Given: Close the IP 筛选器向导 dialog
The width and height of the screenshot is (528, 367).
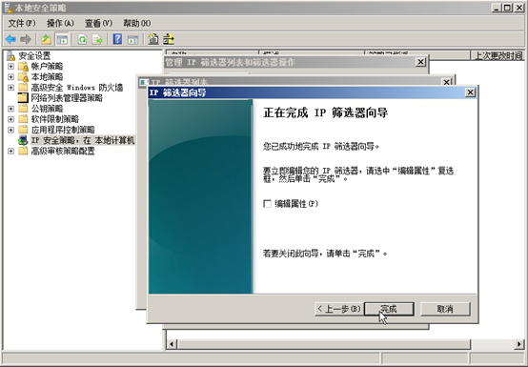Looking at the screenshot, I should click(x=470, y=92).
